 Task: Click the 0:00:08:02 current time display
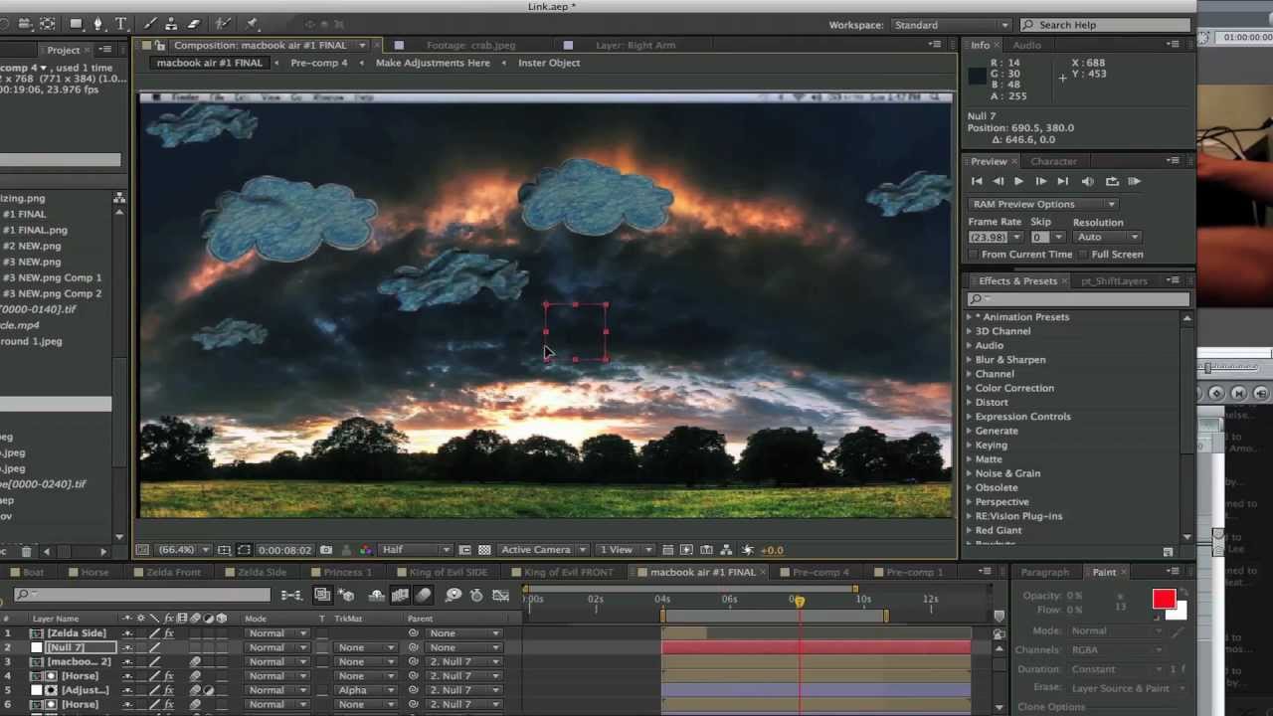284,550
